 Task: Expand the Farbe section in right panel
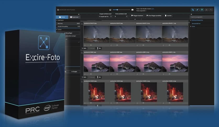coord(191,27)
